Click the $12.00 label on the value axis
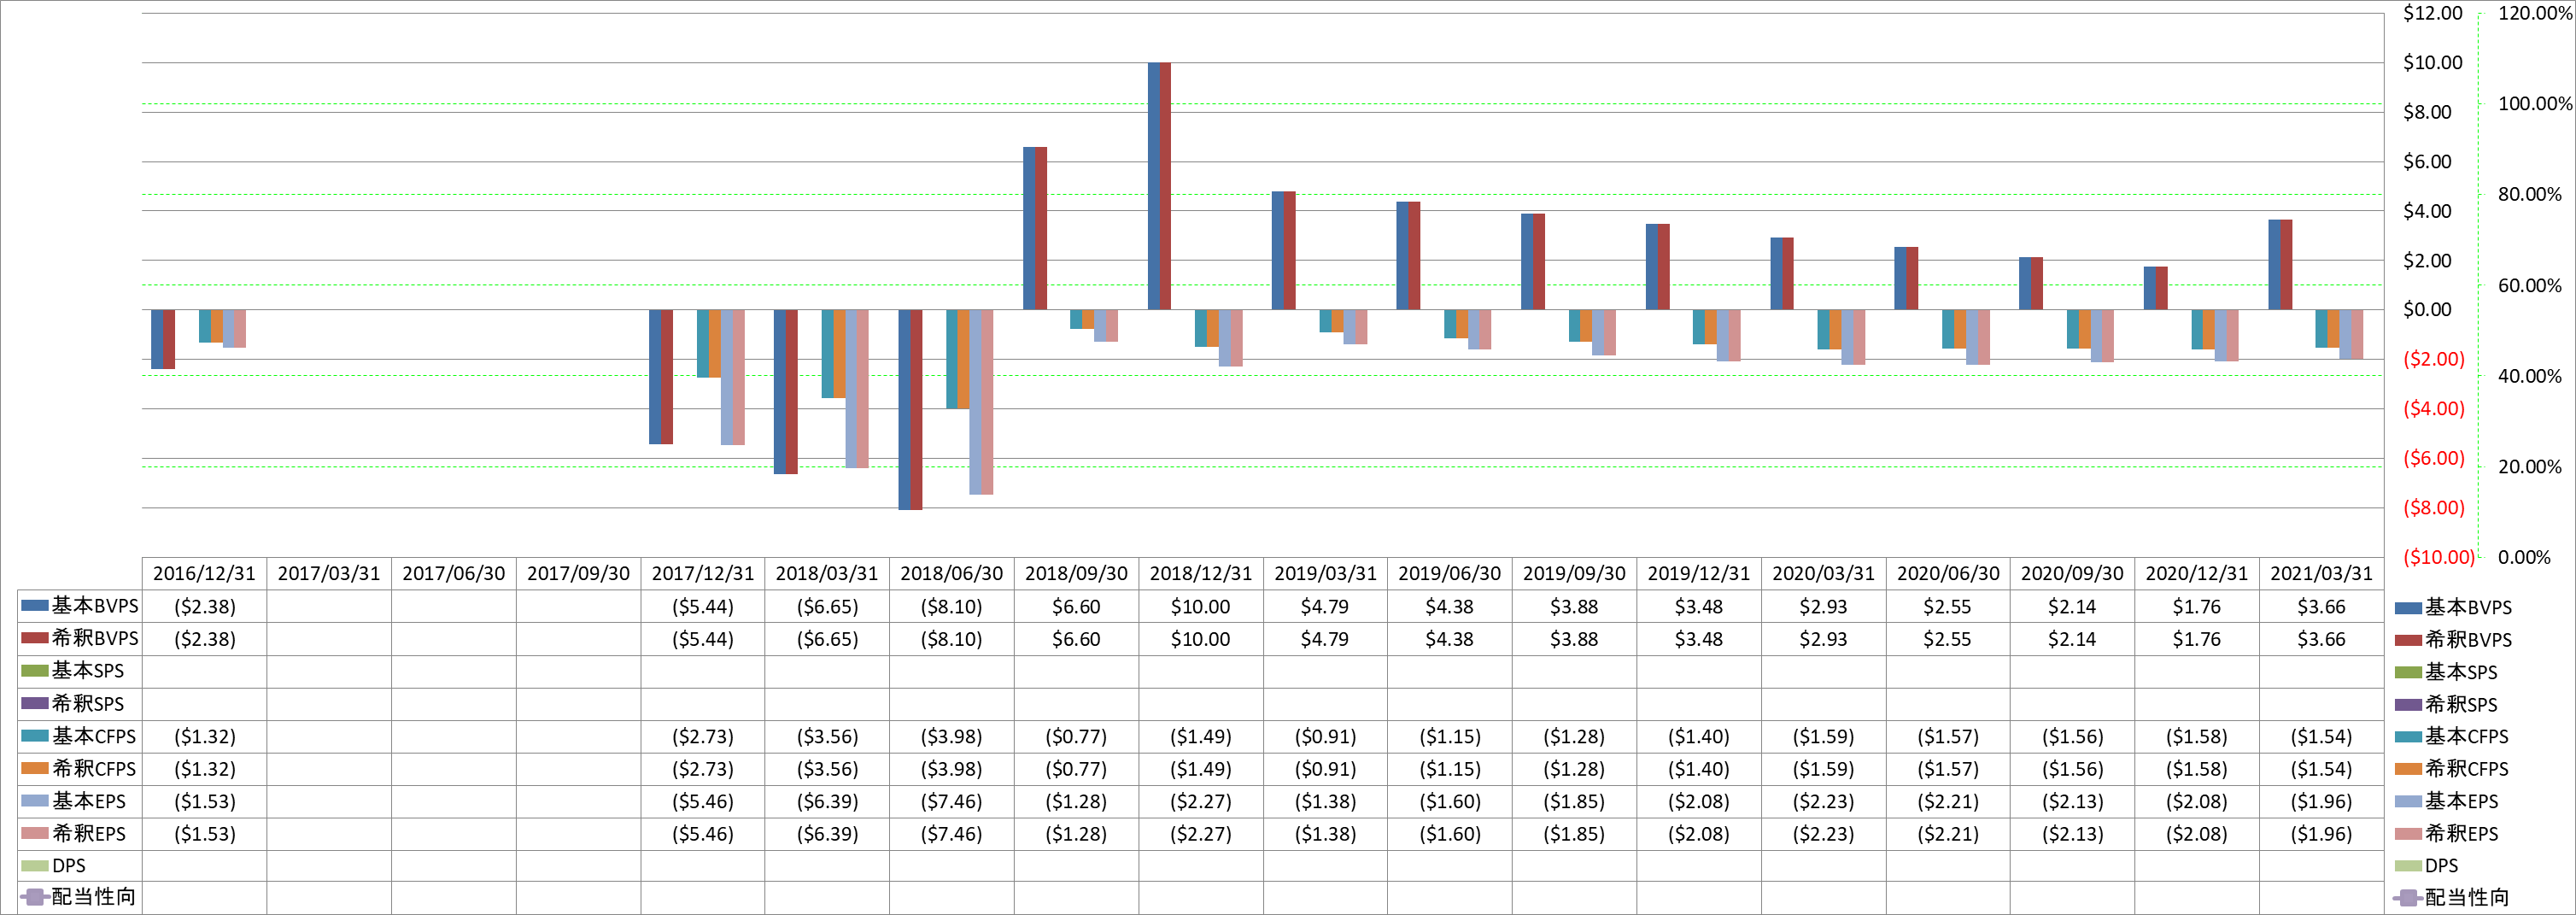 pyautogui.click(x=2433, y=13)
